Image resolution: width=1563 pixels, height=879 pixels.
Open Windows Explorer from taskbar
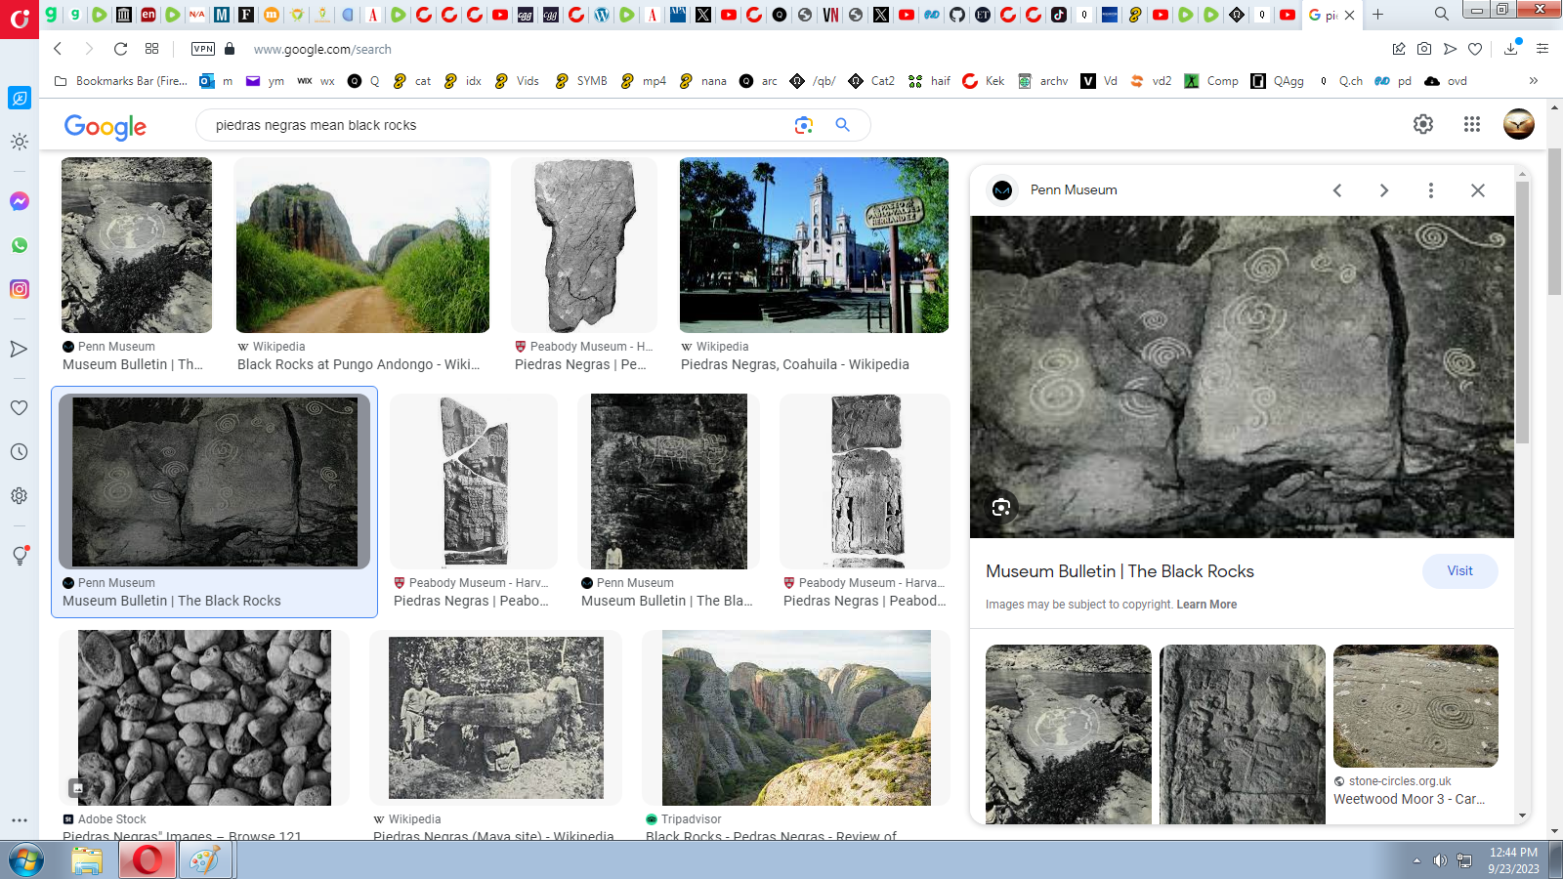[87, 860]
